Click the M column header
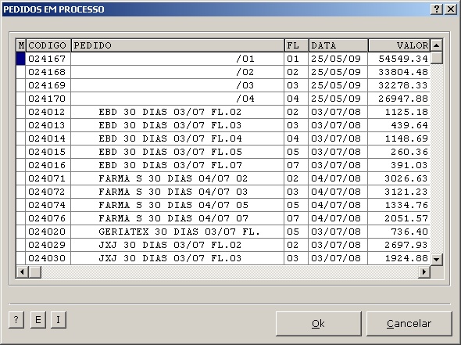The width and height of the screenshot is (461, 345). click(x=21, y=45)
